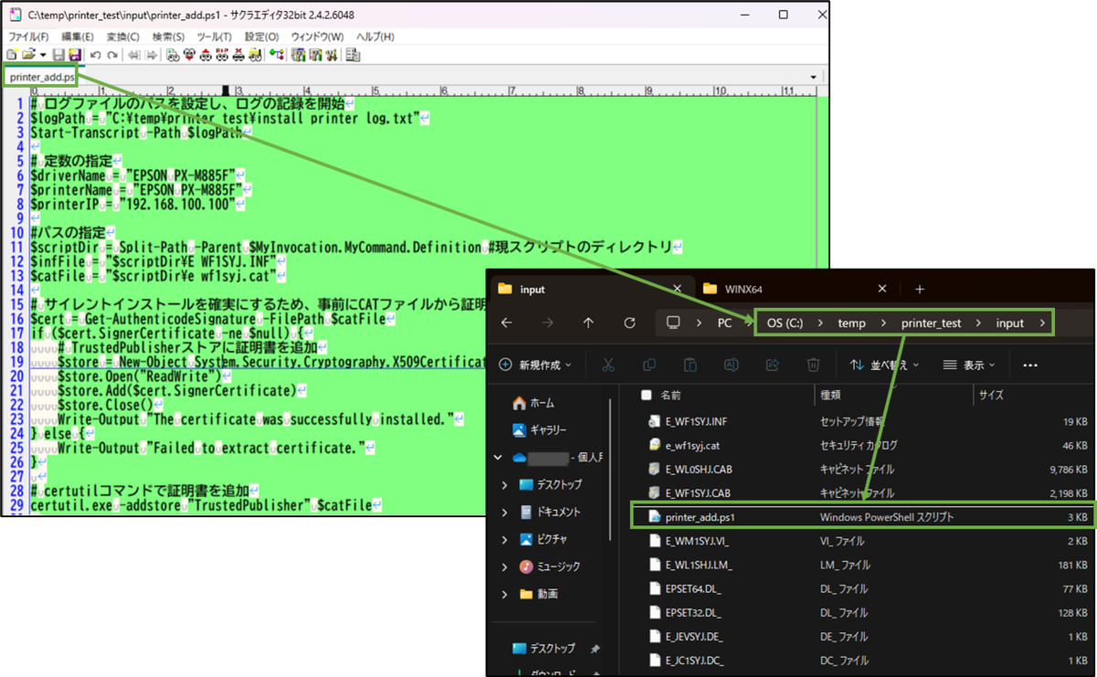Open the recent files dropdown arrow beside Open icon

click(x=43, y=55)
